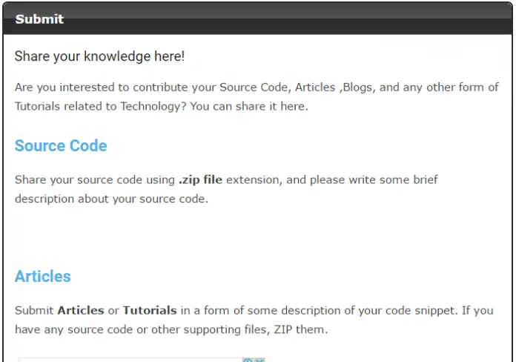
Task: Click the bold 'Tutorials' word in the paragraph
Action: [x=150, y=310]
